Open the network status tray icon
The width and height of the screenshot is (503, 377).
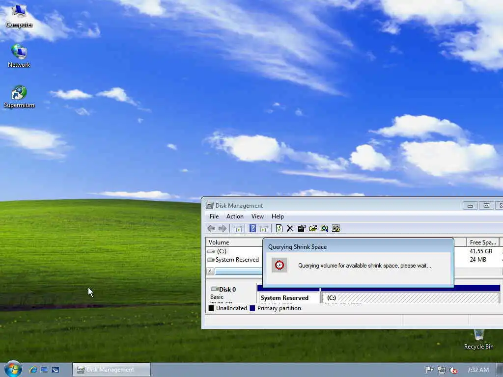click(x=442, y=370)
